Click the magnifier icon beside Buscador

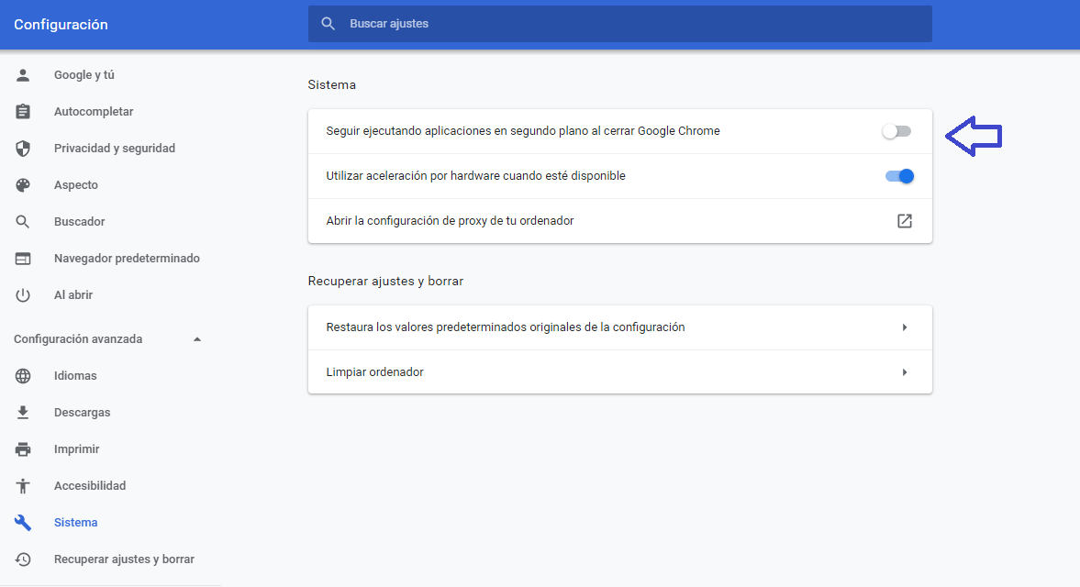23,222
